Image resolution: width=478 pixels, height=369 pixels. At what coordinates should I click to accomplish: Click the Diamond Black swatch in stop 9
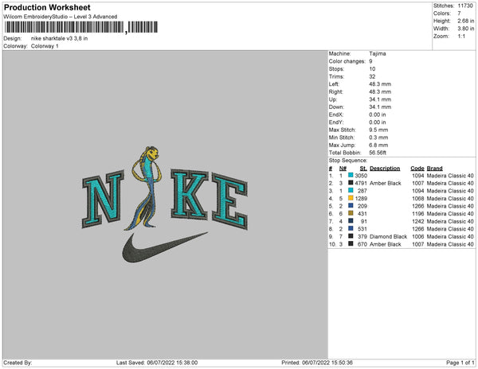tap(351, 236)
